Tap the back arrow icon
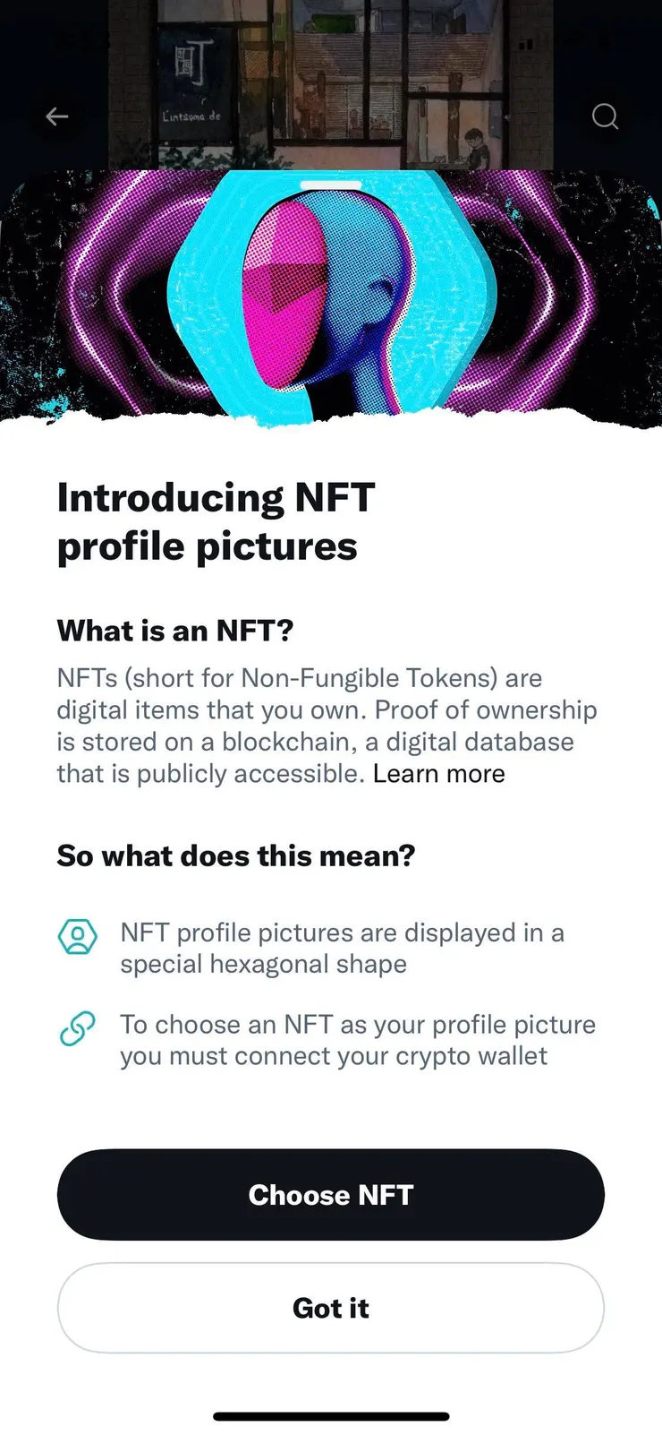Viewport: 662px width, 1435px height. click(57, 116)
